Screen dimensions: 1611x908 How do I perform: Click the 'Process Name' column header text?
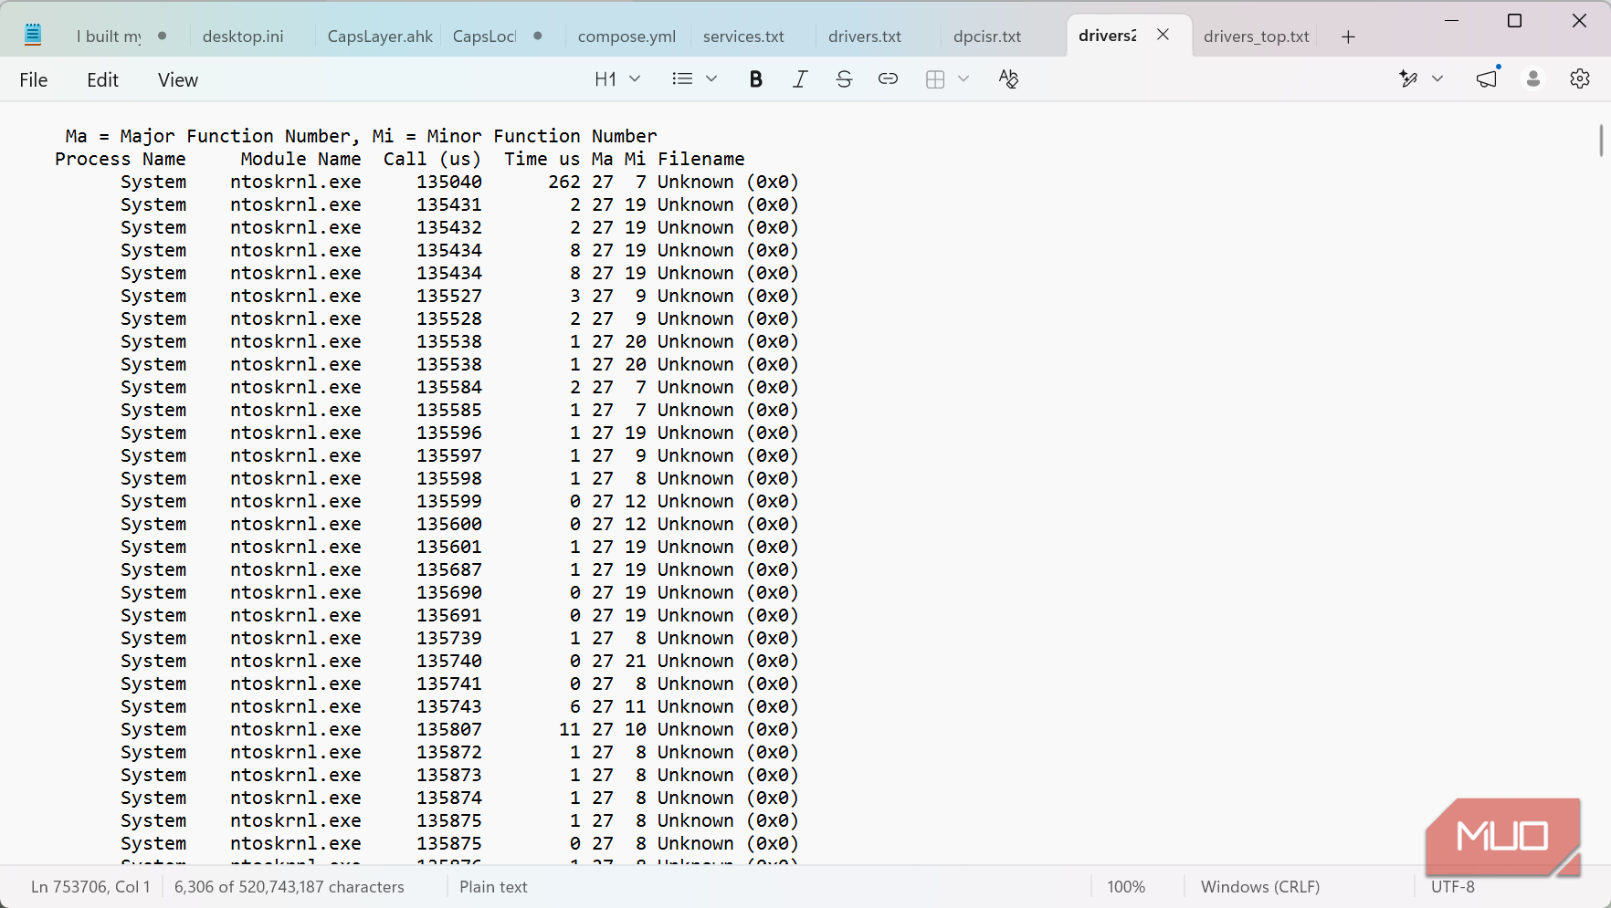[121, 159]
